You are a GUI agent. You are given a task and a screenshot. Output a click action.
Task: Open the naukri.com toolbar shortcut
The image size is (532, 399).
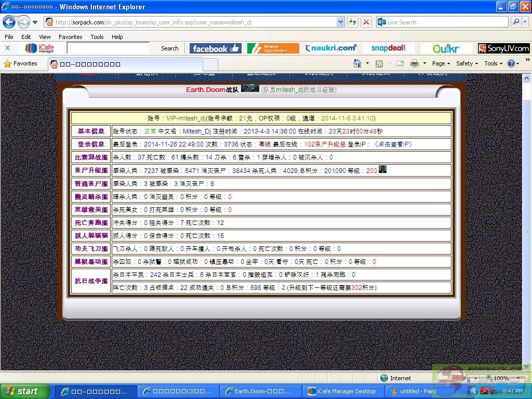[x=331, y=48]
